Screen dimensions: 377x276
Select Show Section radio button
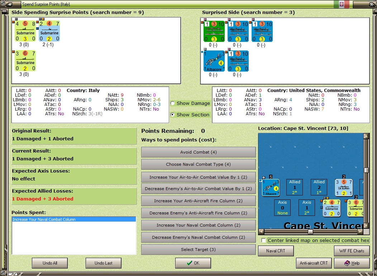point(173,115)
